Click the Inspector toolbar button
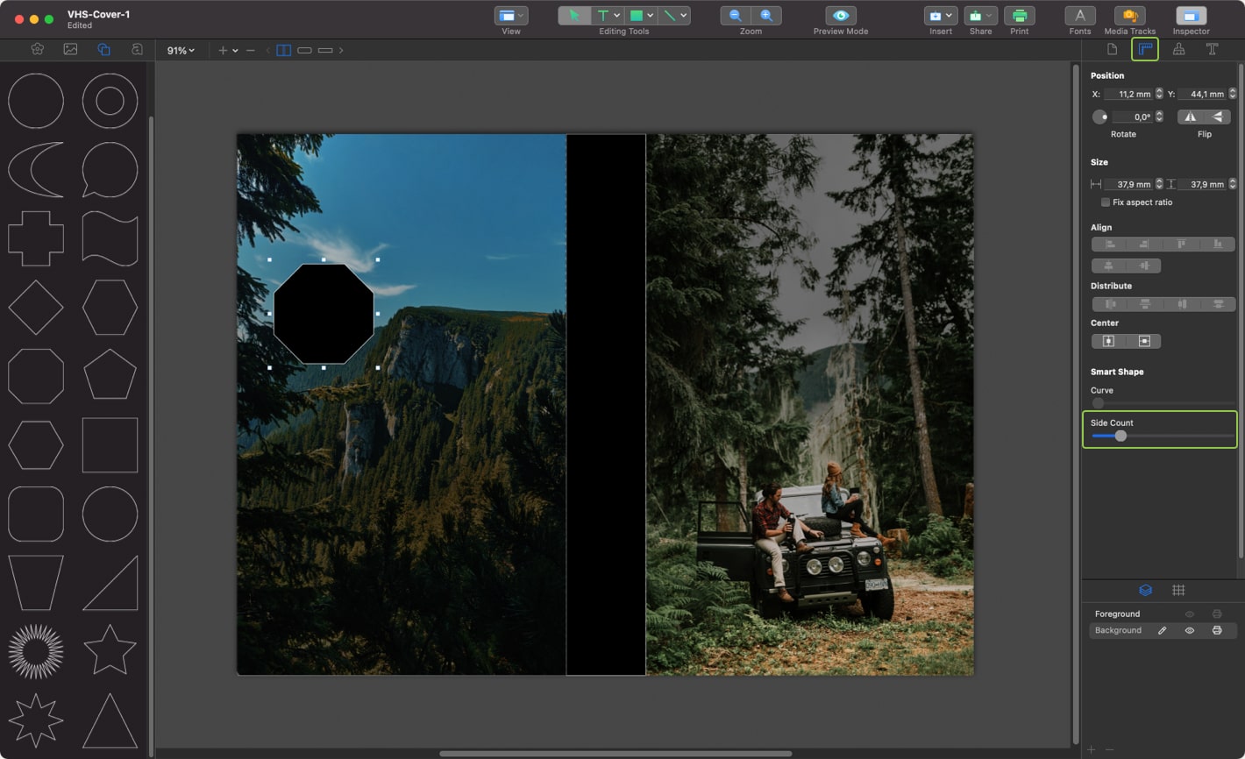 coord(1191,16)
